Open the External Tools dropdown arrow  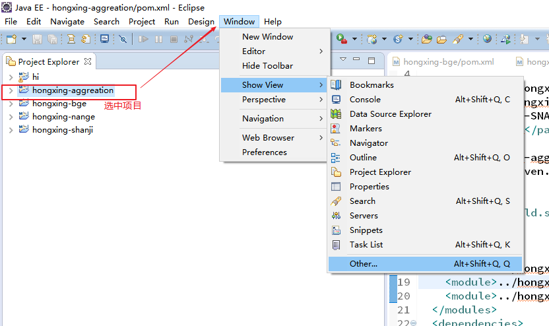tap(354, 39)
